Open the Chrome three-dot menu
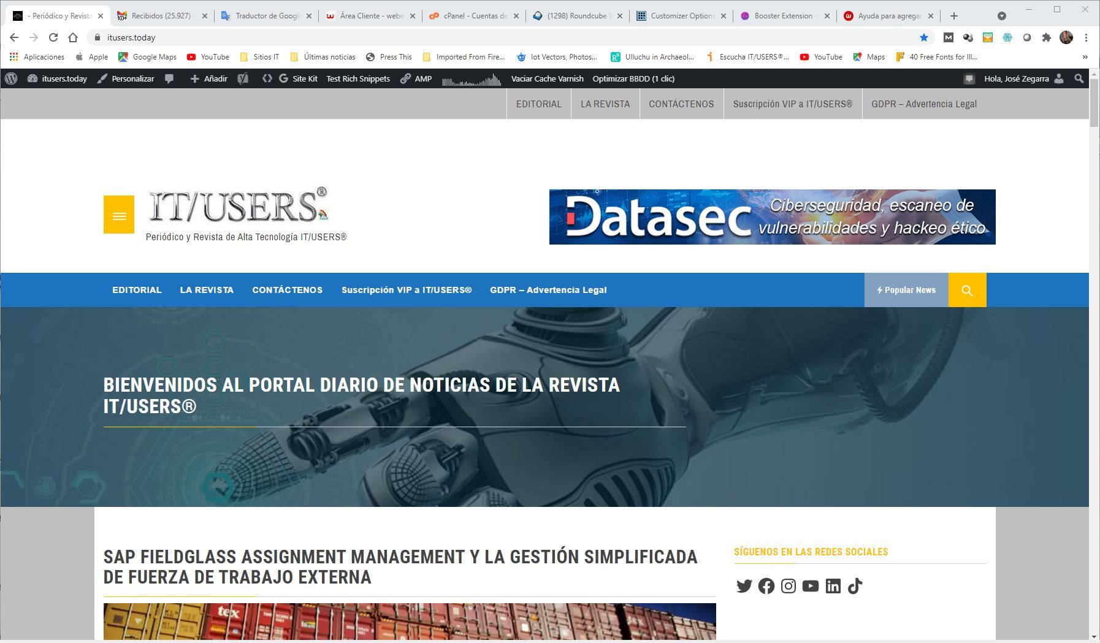The width and height of the screenshot is (1100, 643). click(1086, 37)
